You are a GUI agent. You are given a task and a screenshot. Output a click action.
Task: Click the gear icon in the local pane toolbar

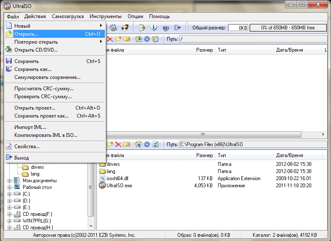click(147, 144)
